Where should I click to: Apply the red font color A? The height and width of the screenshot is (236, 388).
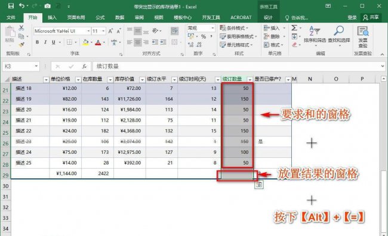pos(98,42)
